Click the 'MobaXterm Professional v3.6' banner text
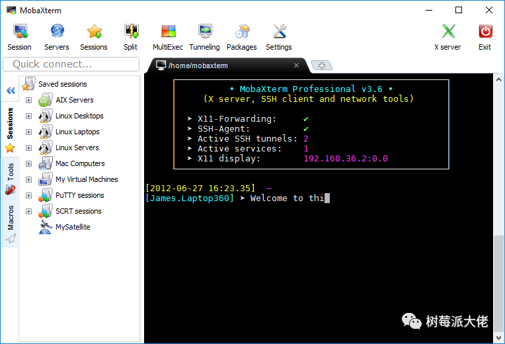Viewport: 505px width, 344px height. click(311, 89)
